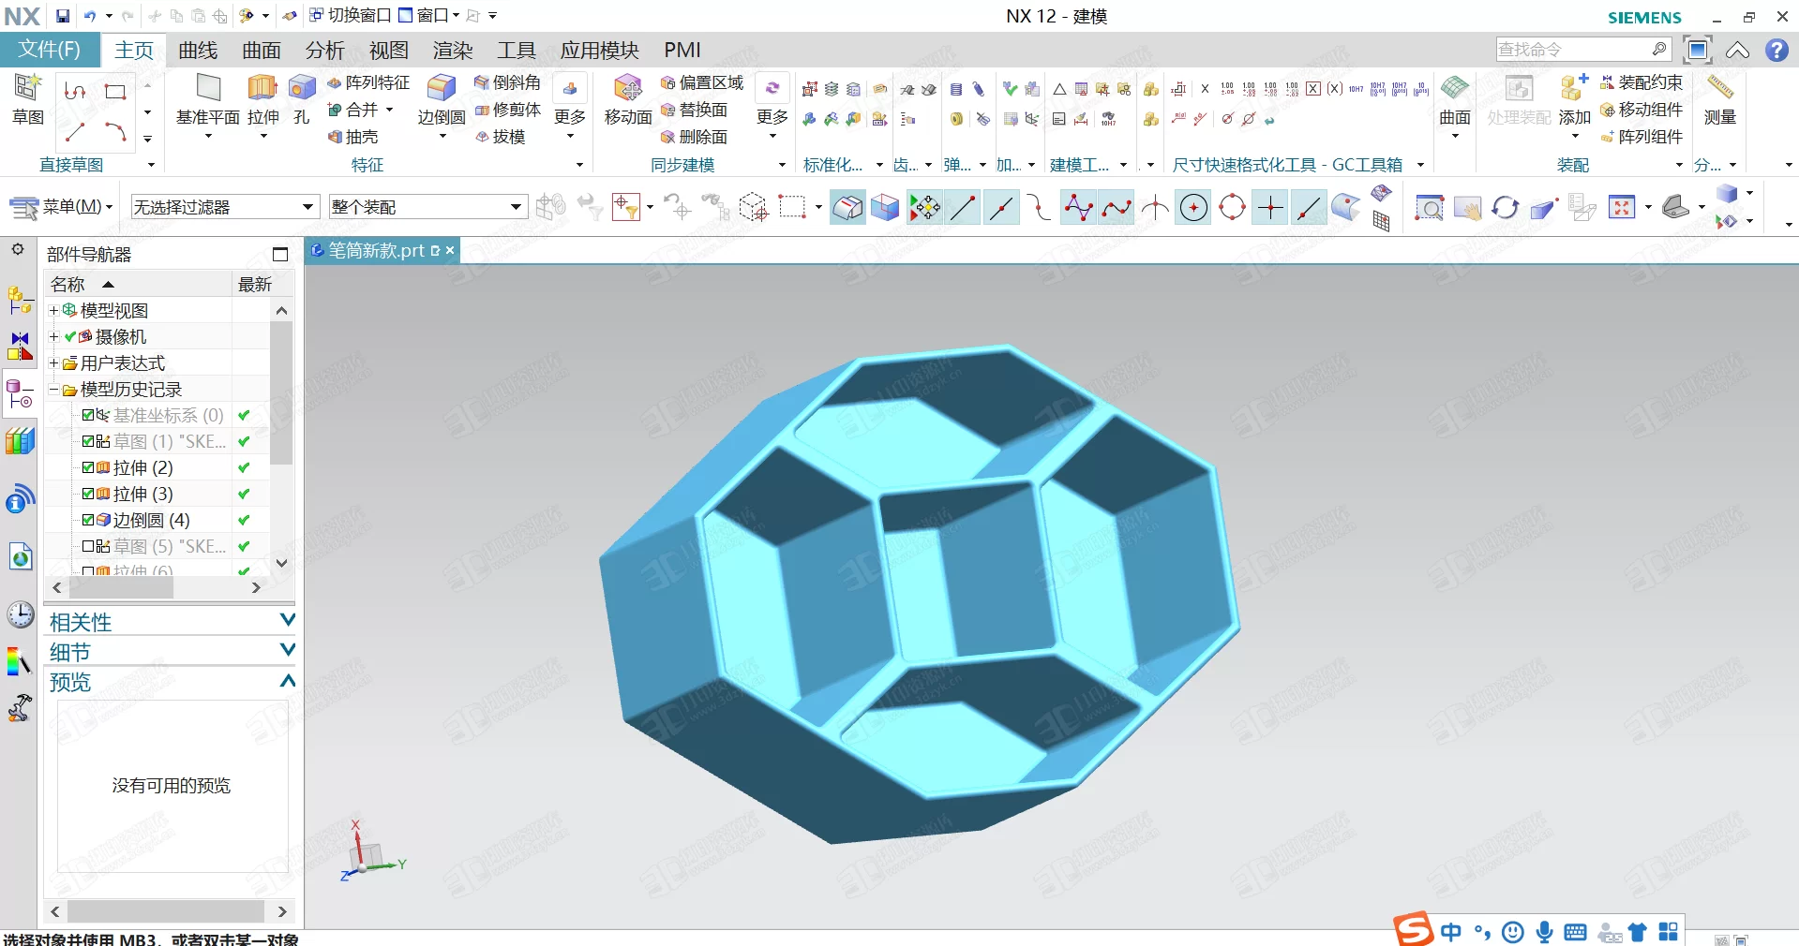Choose the Hole (孔) feature tool
1799x946 pixels.
click(x=301, y=99)
